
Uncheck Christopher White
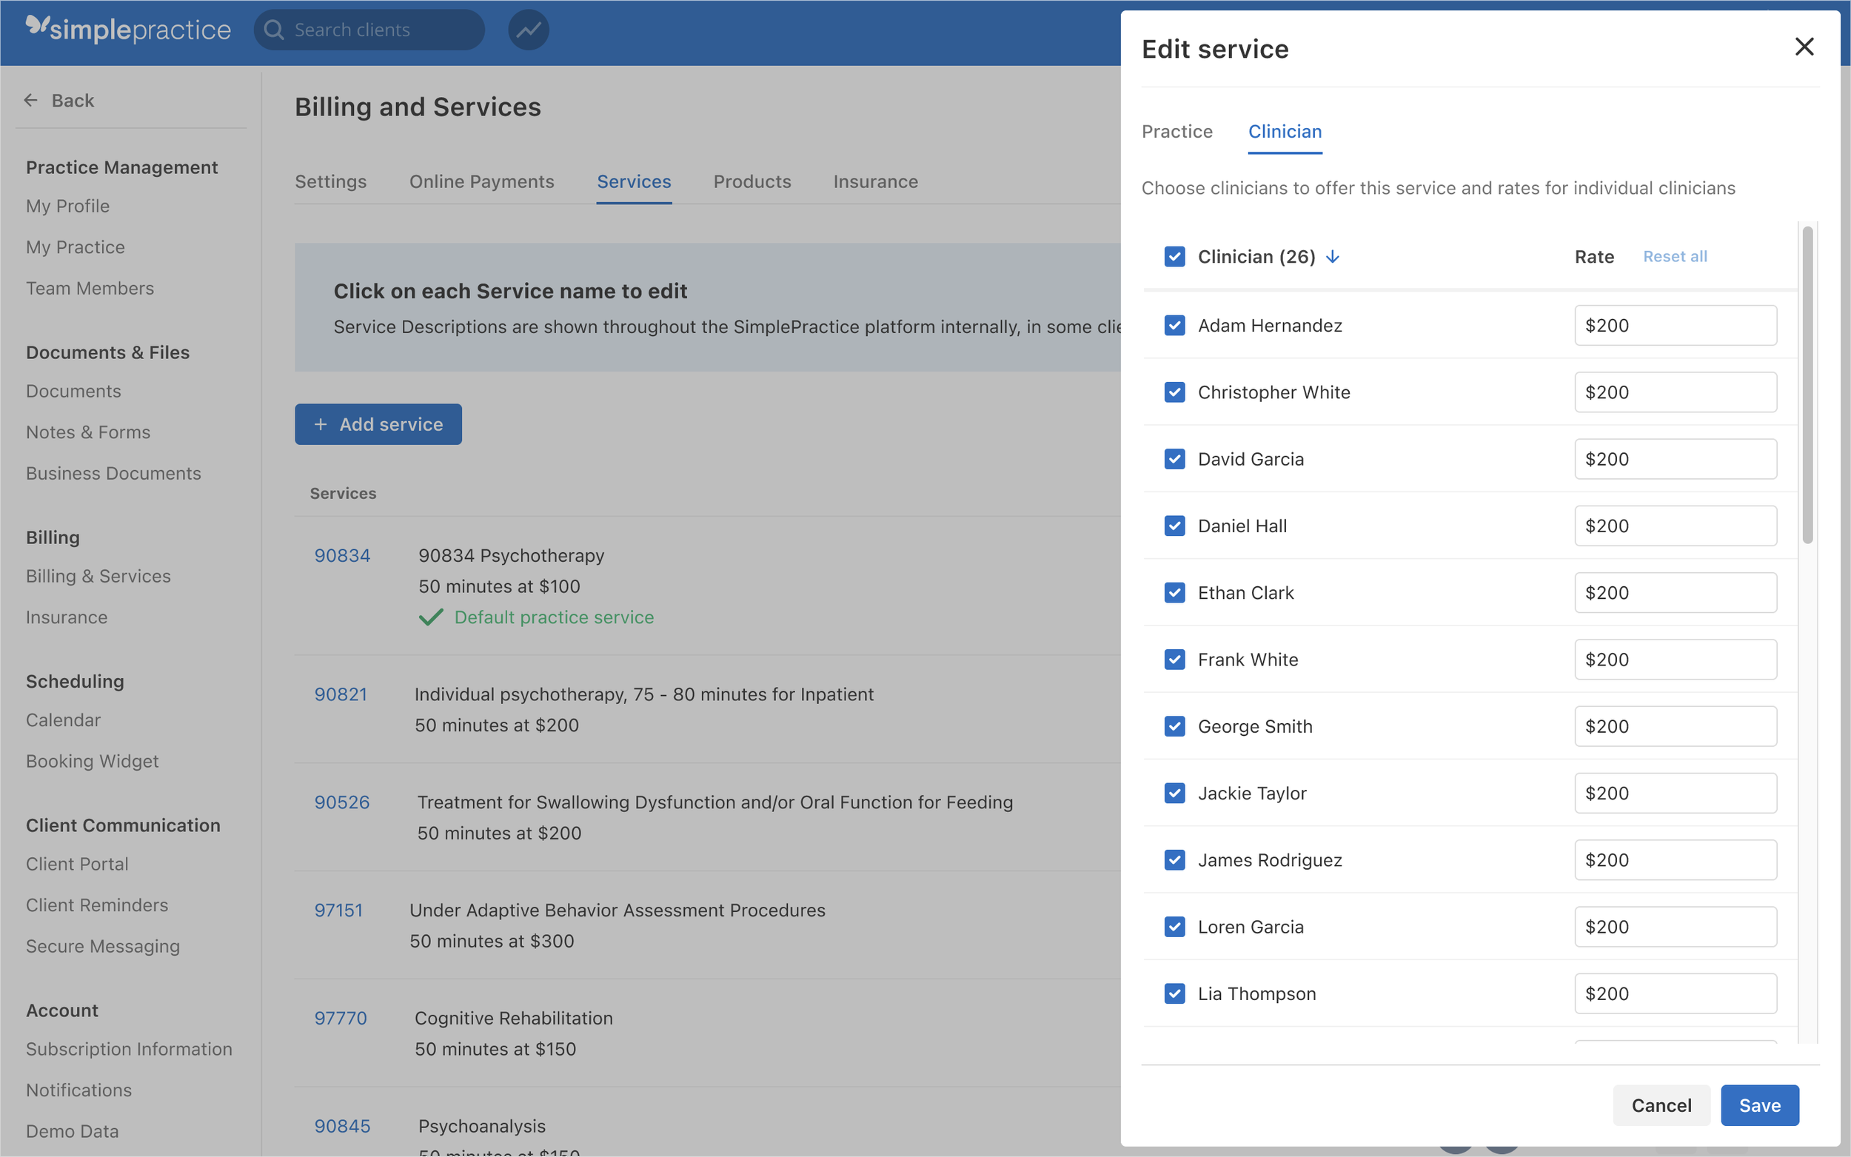click(1174, 392)
